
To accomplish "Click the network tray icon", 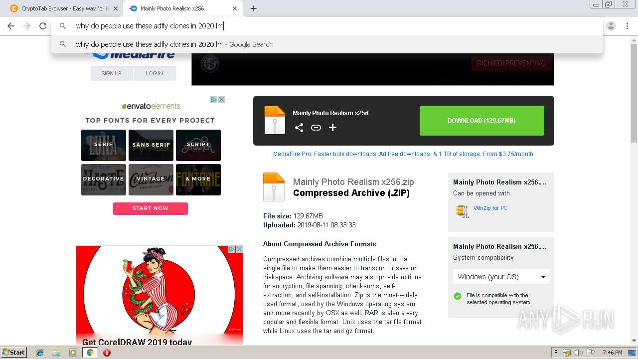I will pos(567,353).
